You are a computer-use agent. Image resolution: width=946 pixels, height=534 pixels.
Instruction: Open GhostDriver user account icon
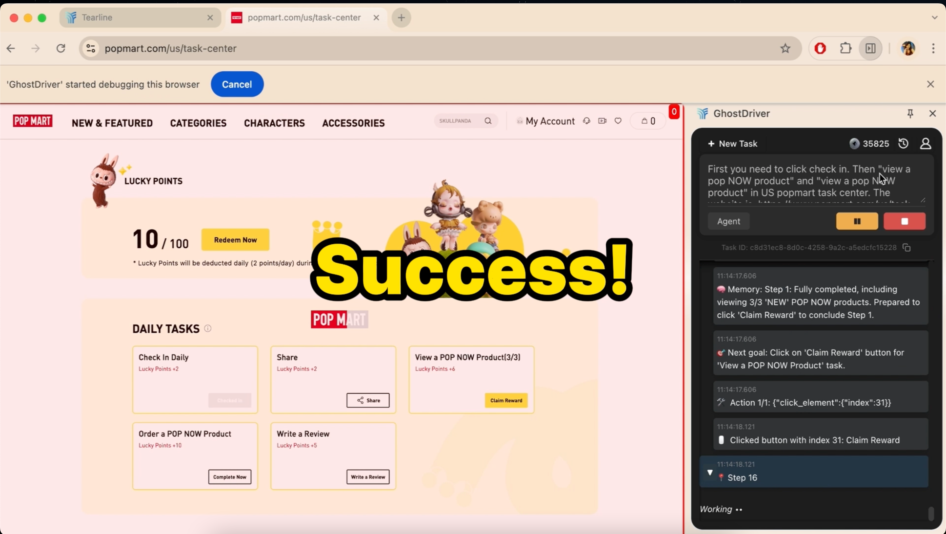pyautogui.click(x=925, y=144)
